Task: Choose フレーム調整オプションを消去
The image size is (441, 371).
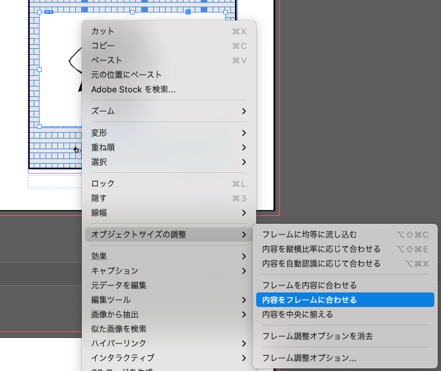Action: click(x=345, y=336)
